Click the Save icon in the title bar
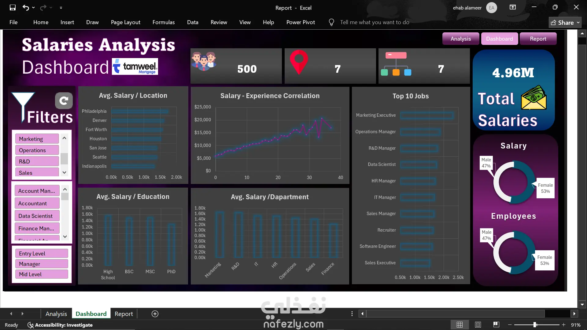This screenshot has height=330, width=587. tap(13, 8)
